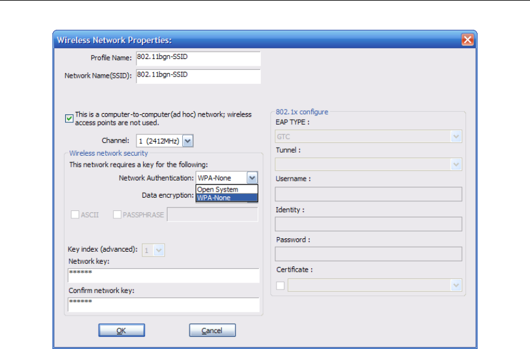The image size is (530, 349).
Task: Enable the Certificate checkbox
Action: (x=280, y=286)
